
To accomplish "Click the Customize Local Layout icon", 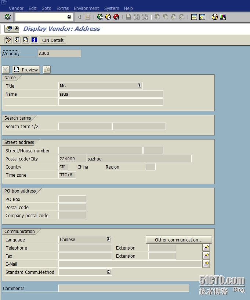I will (x=223, y=17).
